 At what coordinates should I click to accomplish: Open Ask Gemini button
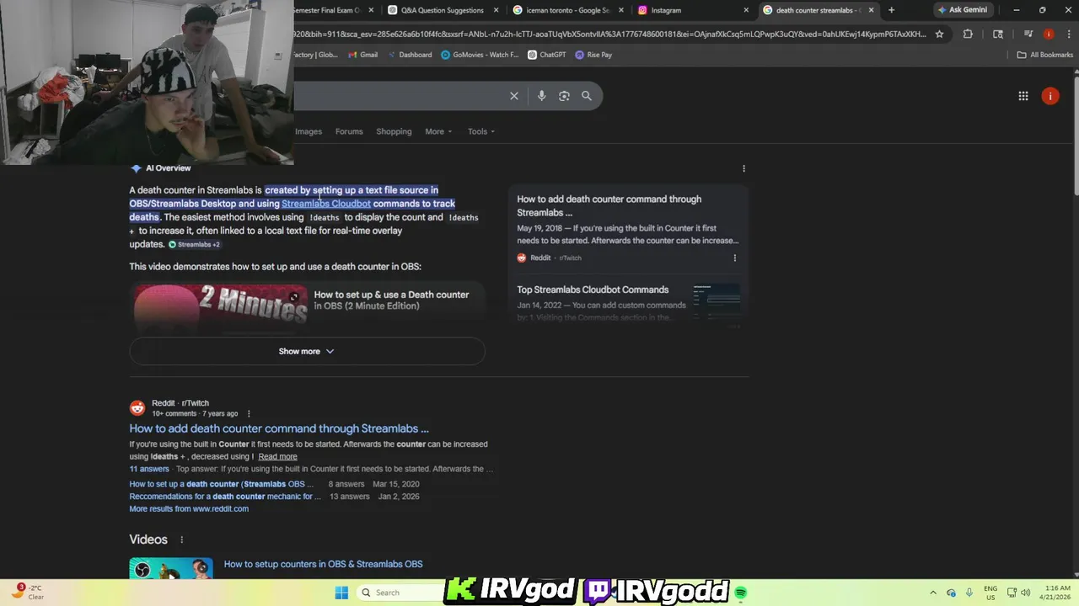[963, 10]
